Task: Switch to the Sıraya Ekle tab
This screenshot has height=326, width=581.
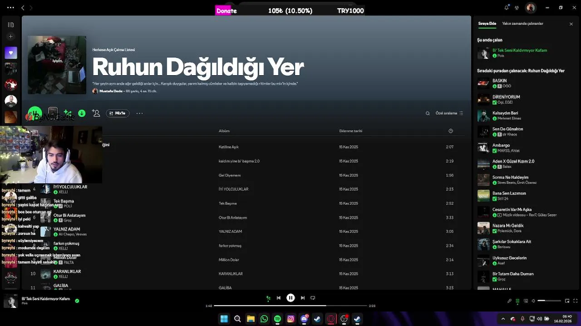Action: click(487, 24)
